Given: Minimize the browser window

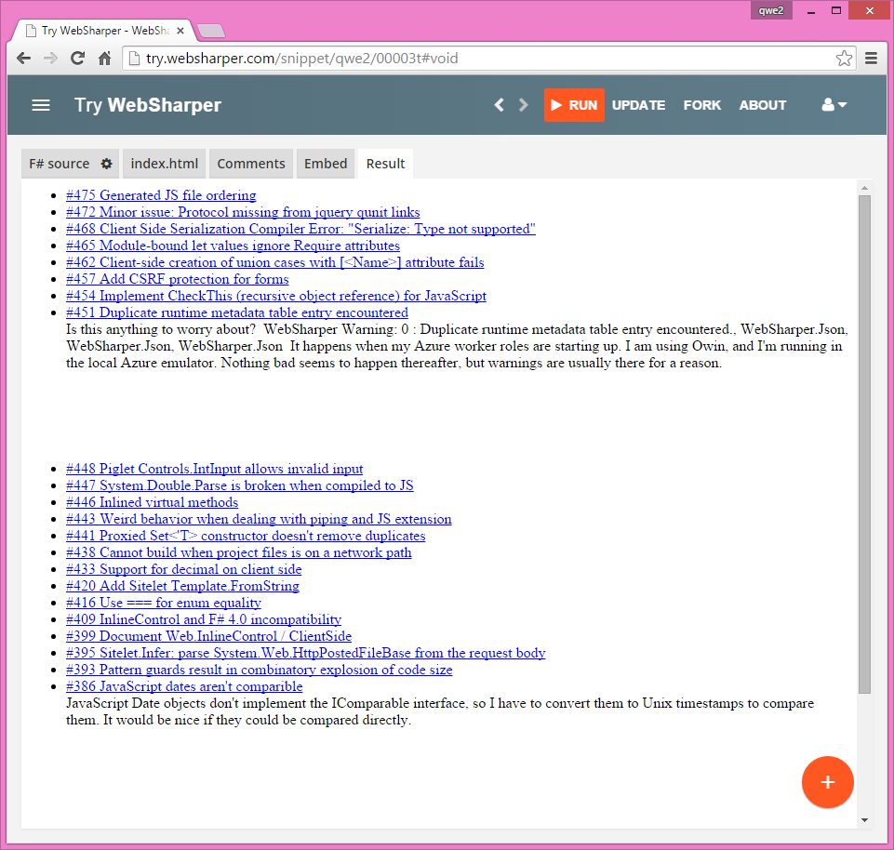Looking at the screenshot, I should [x=811, y=10].
